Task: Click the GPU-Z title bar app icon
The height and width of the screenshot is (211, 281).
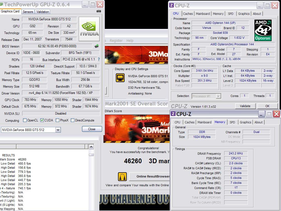Action: point(1,4)
